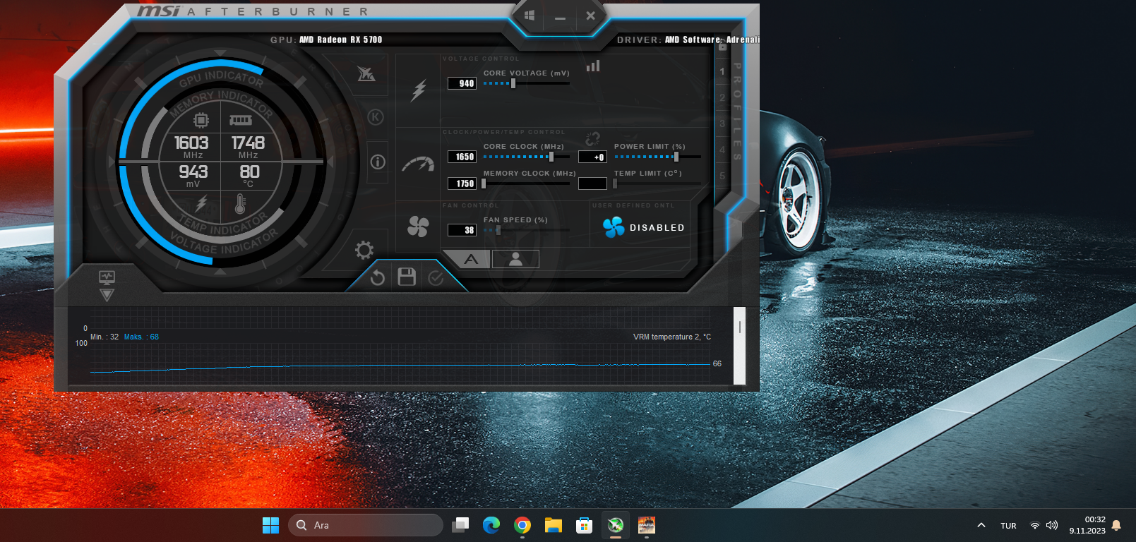Click the Power Limit slider handle
This screenshot has width=1136, height=542.
676,157
